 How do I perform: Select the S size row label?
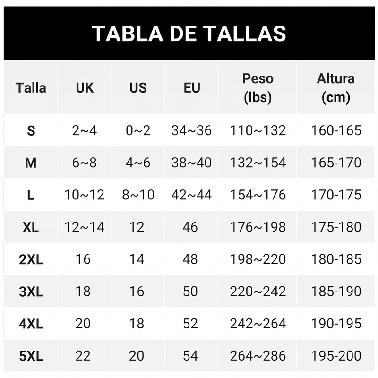[31, 130]
